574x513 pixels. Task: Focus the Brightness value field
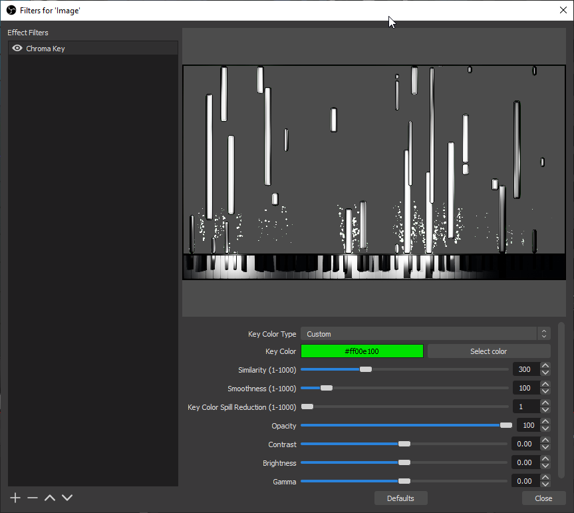pos(525,462)
